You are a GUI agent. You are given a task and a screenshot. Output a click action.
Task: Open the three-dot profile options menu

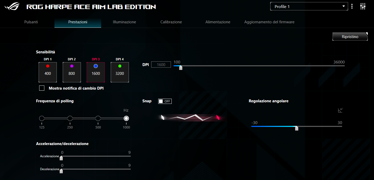click(x=352, y=6)
